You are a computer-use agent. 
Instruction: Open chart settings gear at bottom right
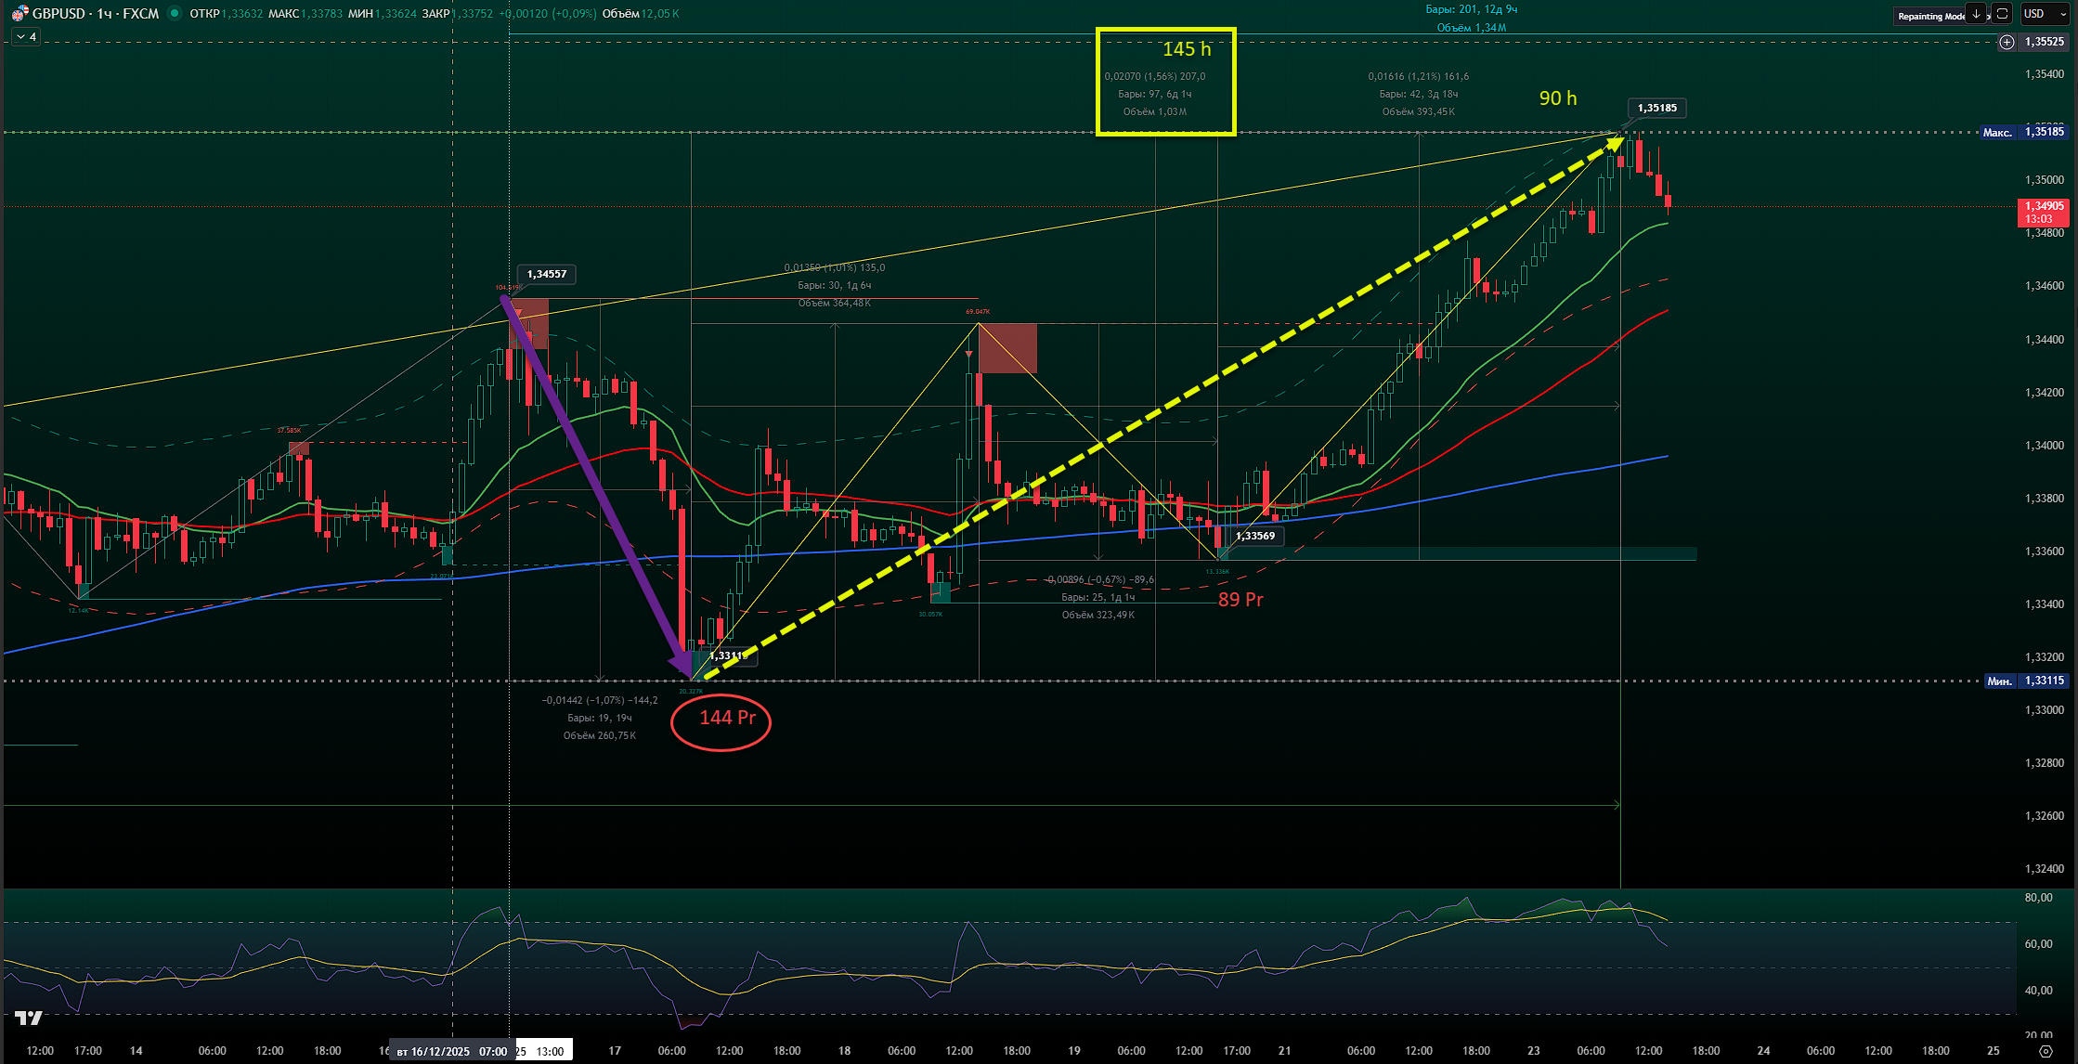(x=2045, y=1051)
